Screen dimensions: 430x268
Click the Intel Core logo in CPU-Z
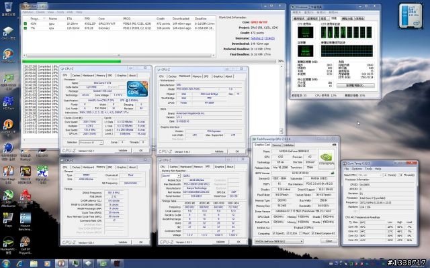tap(137, 89)
